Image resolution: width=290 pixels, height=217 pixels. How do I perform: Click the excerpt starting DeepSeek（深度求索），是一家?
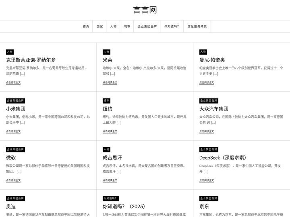(x=240, y=169)
